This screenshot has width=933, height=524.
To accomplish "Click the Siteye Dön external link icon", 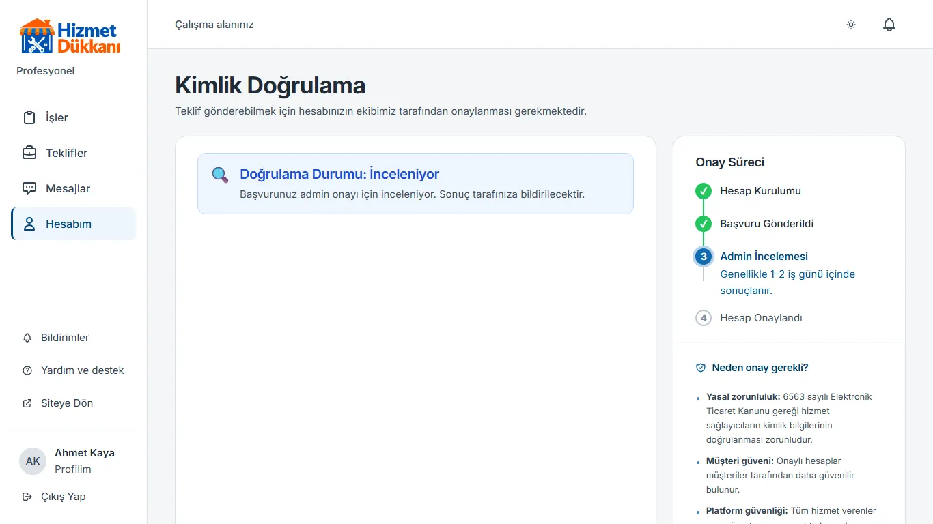I will click(x=27, y=403).
